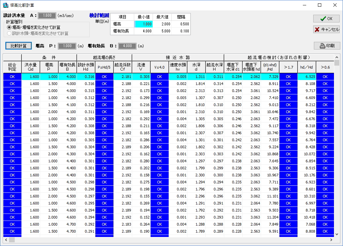
Task: Select cell with hd/Hd value 10.072
Action: [x=307, y=154]
